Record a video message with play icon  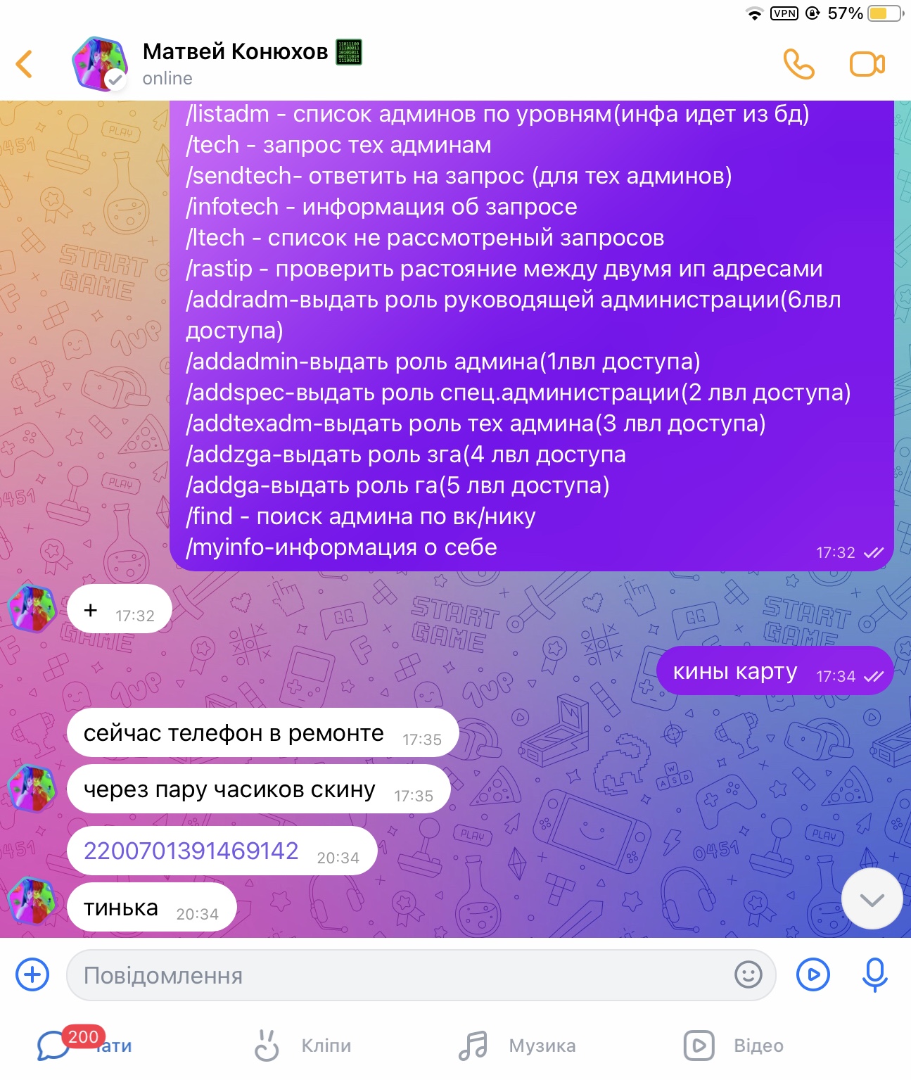coord(813,975)
